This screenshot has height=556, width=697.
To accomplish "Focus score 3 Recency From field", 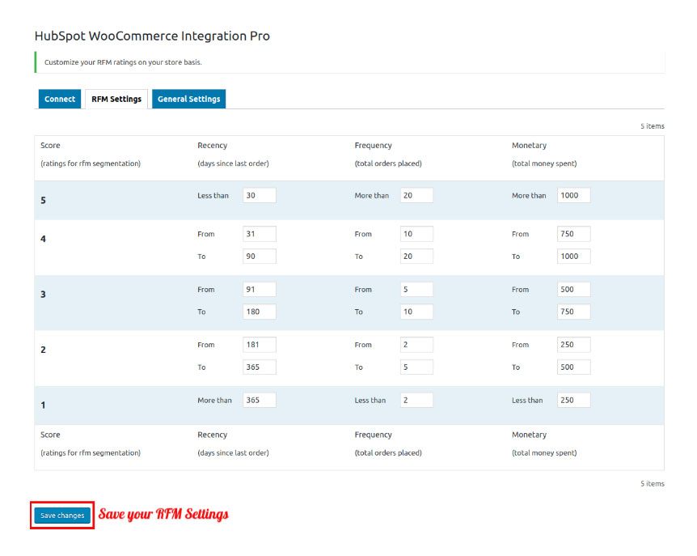I will [x=260, y=289].
